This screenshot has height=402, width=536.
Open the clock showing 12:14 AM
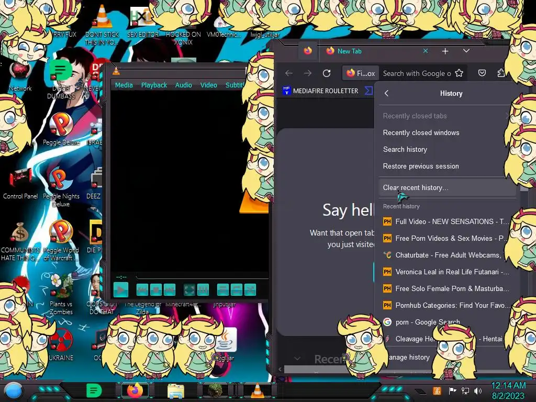[x=508, y=390]
